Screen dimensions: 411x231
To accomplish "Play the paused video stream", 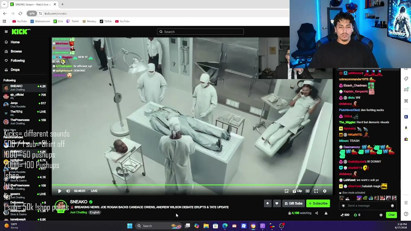I will [60, 191].
